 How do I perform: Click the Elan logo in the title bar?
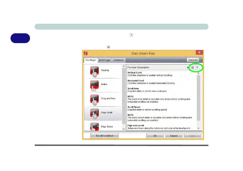tap(86, 53)
